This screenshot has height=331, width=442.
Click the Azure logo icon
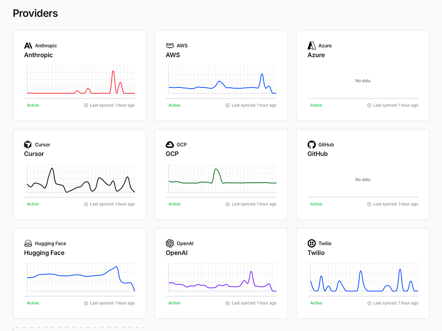point(312,45)
